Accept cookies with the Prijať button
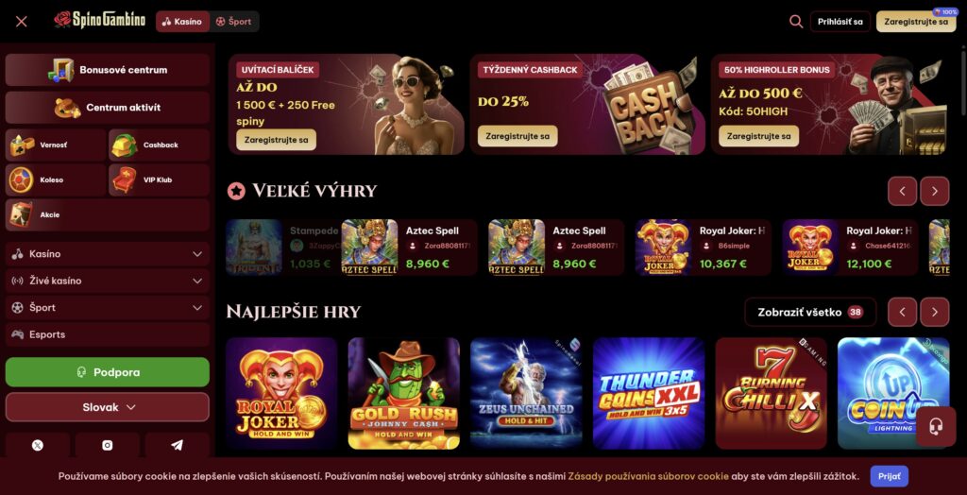 (889, 476)
